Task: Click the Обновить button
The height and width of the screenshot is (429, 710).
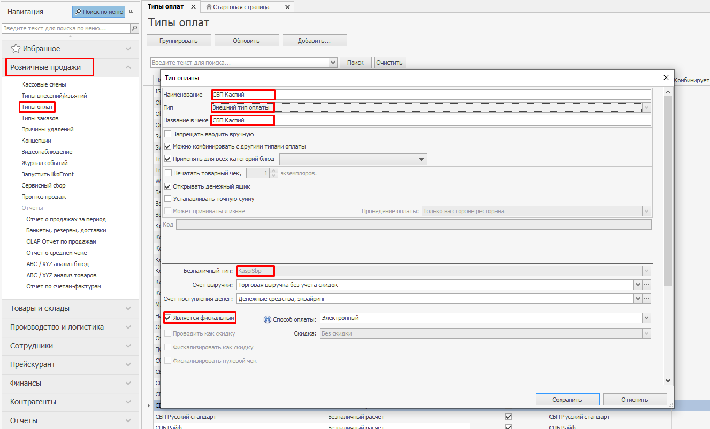Action: (x=247, y=40)
